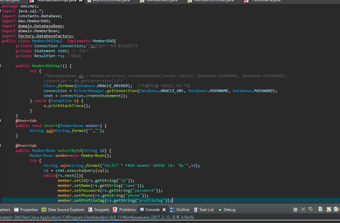
Task: Click 'rs = stmt.executeQuery(sql);' line
Action: tap(76, 171)
